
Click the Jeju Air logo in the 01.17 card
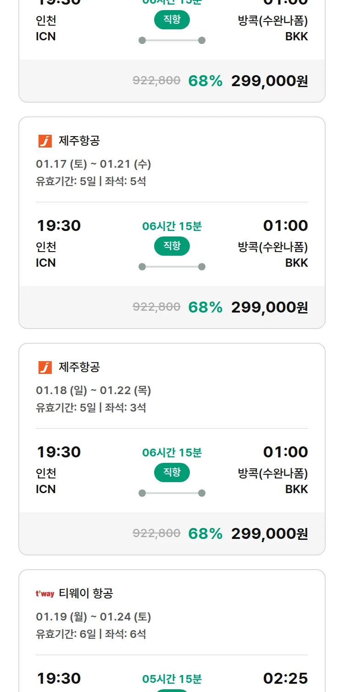(45, 141)
